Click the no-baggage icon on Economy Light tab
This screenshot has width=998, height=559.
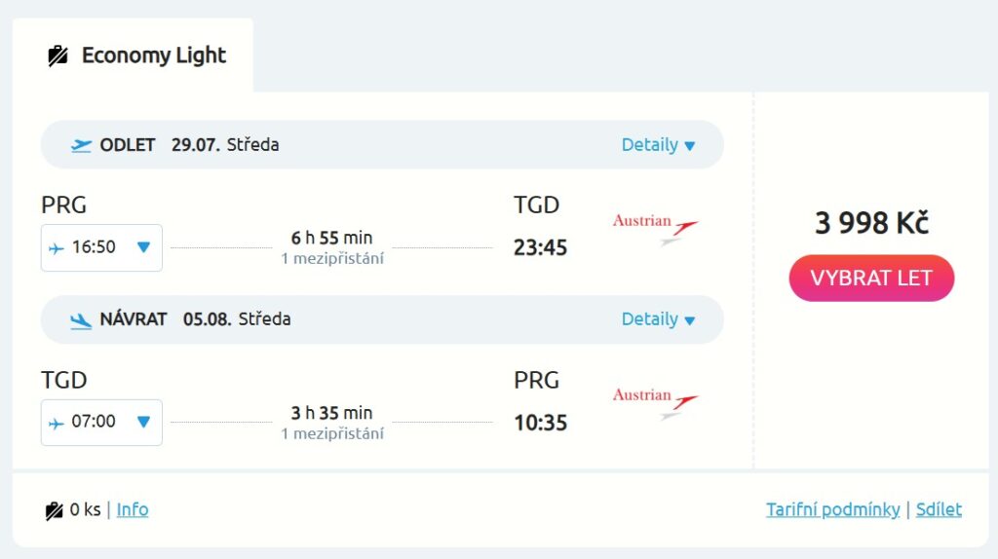click(58, 56)
